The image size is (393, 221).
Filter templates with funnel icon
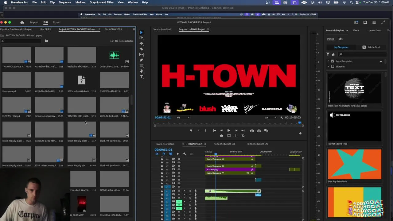pos(328,54)
